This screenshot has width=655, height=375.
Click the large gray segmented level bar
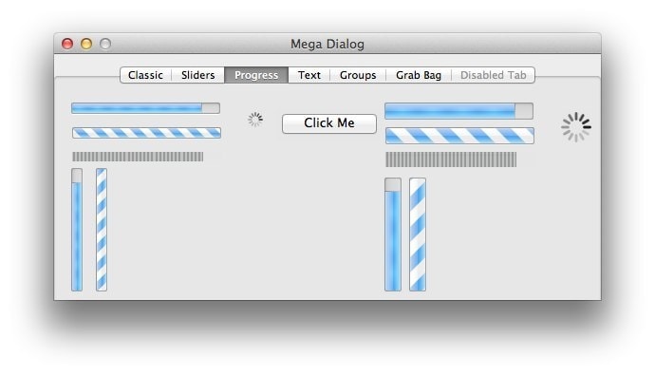pyautogui.click(x=451, y=159)
